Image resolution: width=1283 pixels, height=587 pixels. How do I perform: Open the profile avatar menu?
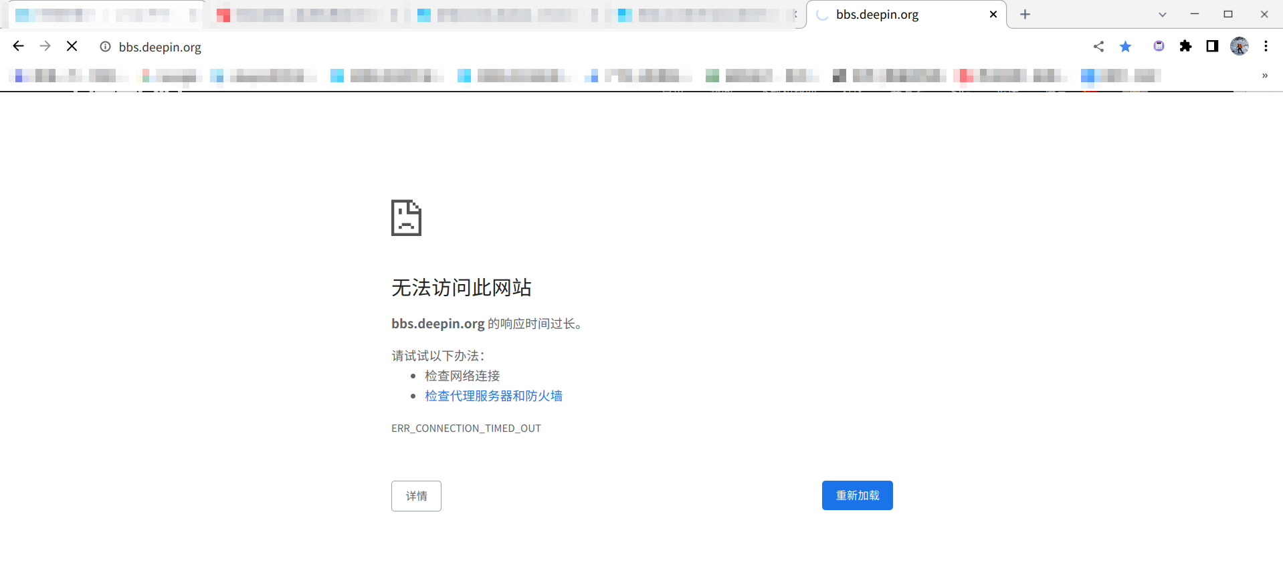pyautogui.click(x=1239, y=46)
